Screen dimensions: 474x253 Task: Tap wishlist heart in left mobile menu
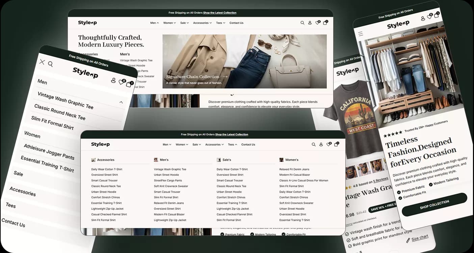point(122,82)
